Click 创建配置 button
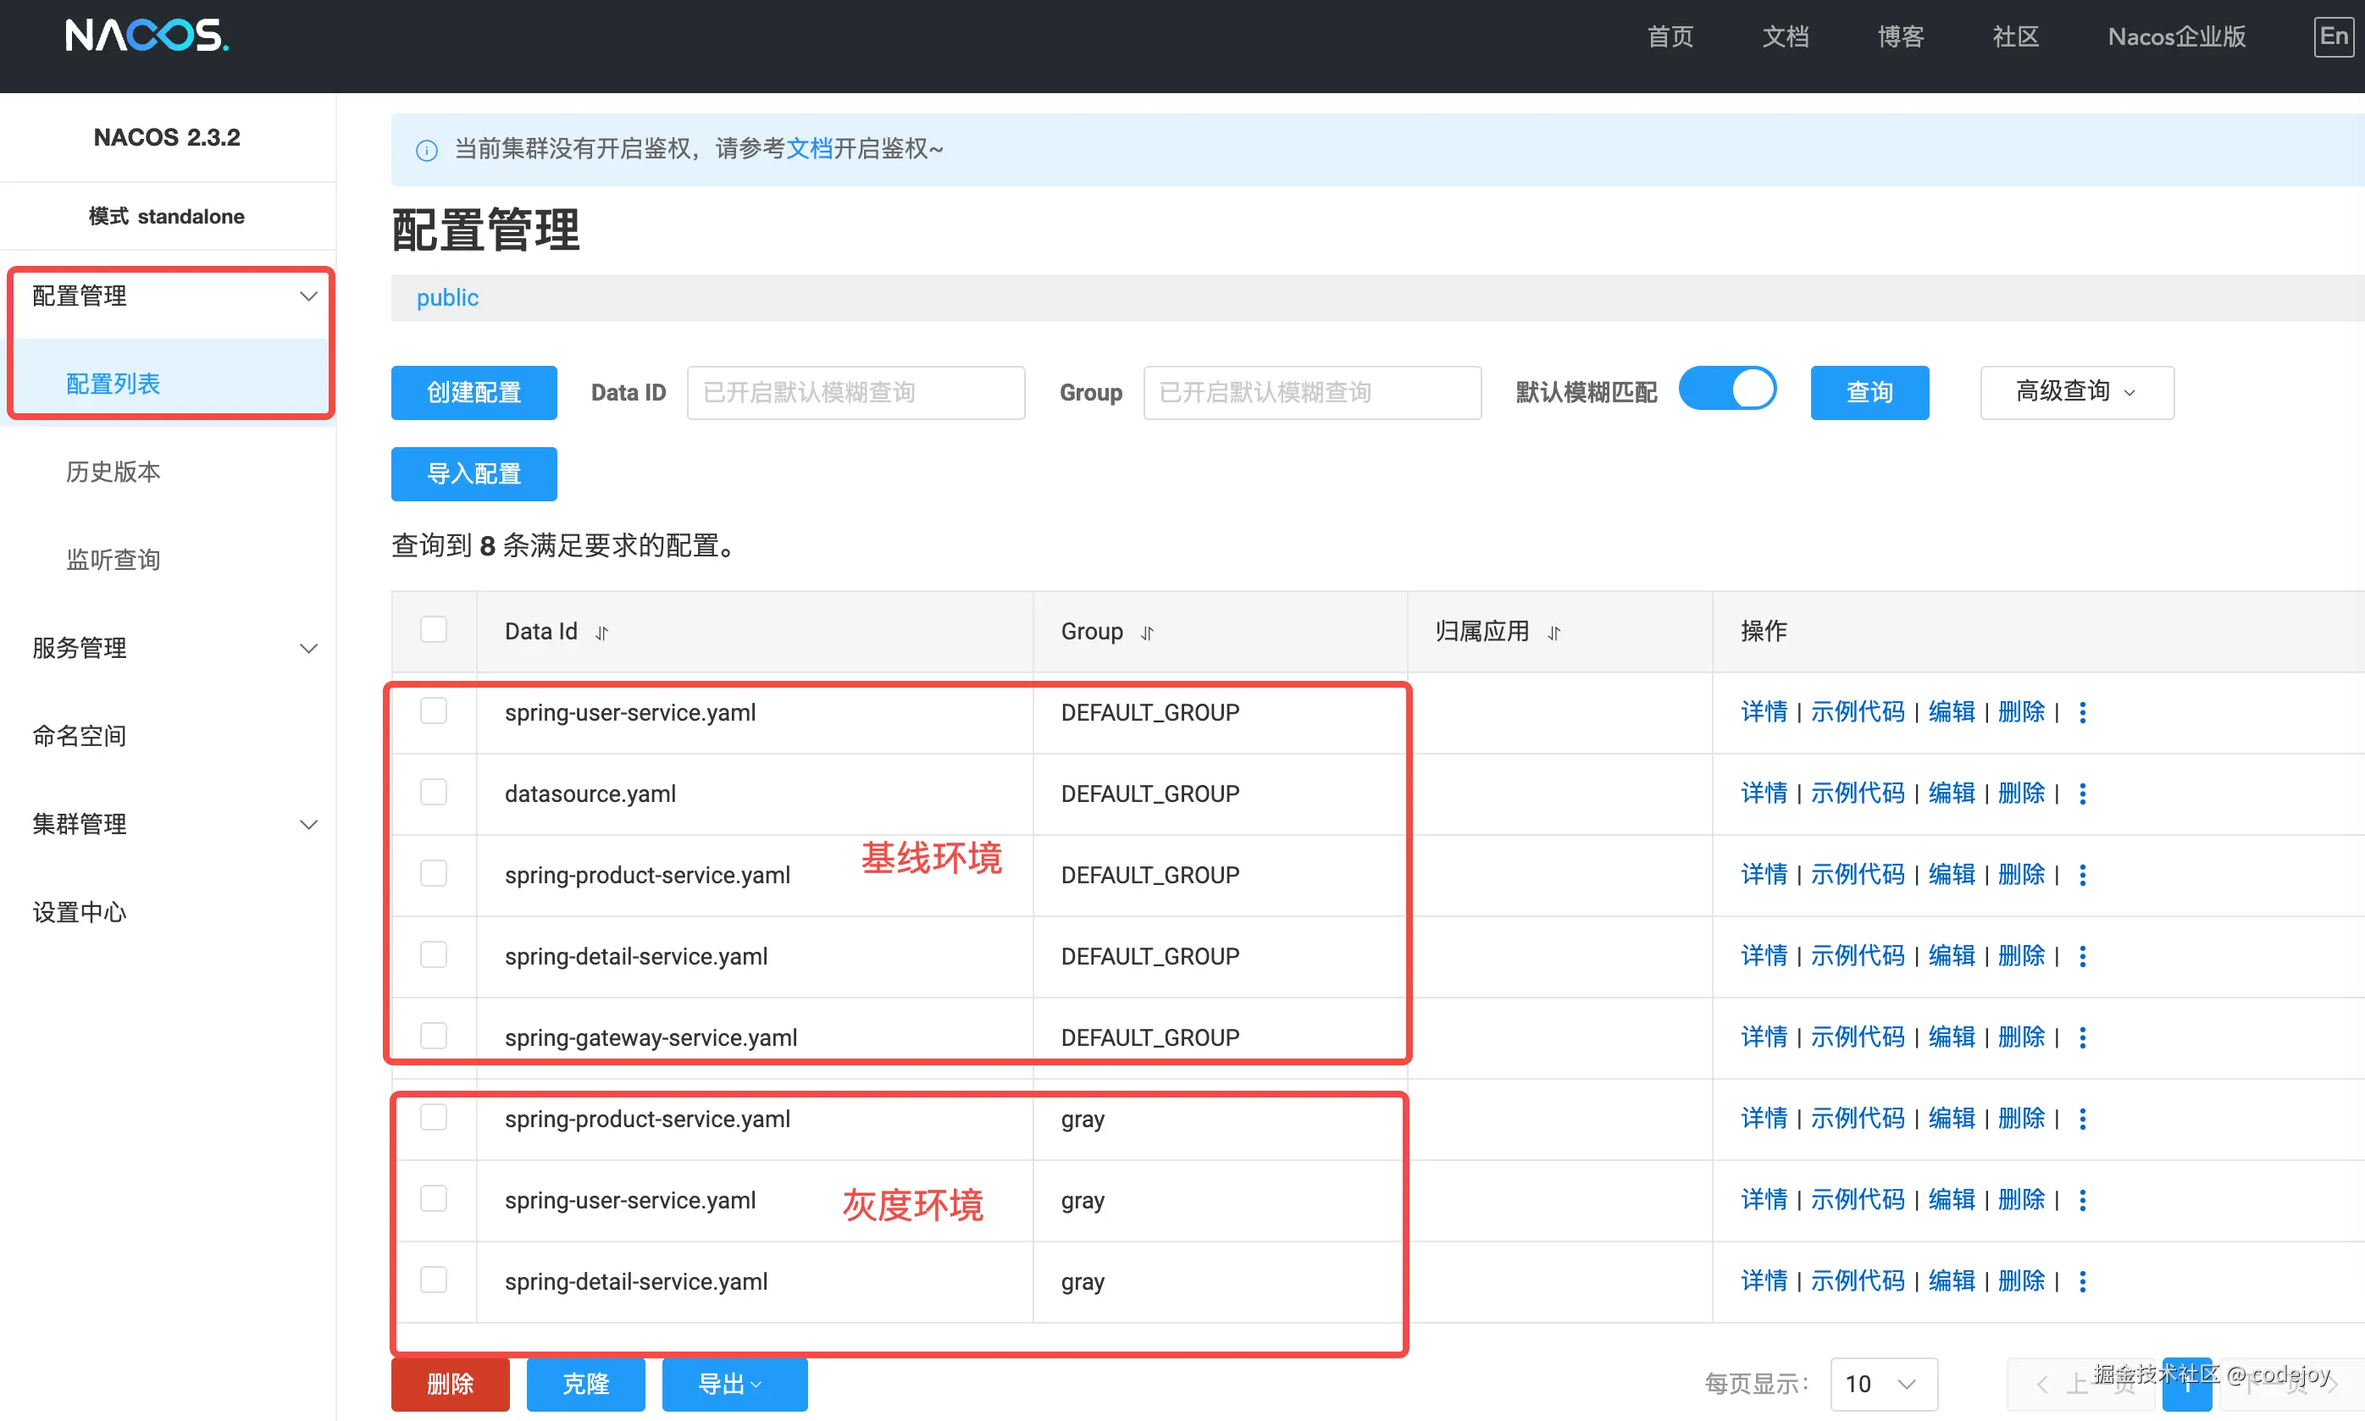Viewport: 2365px width, 1421px height. [474, 393]
